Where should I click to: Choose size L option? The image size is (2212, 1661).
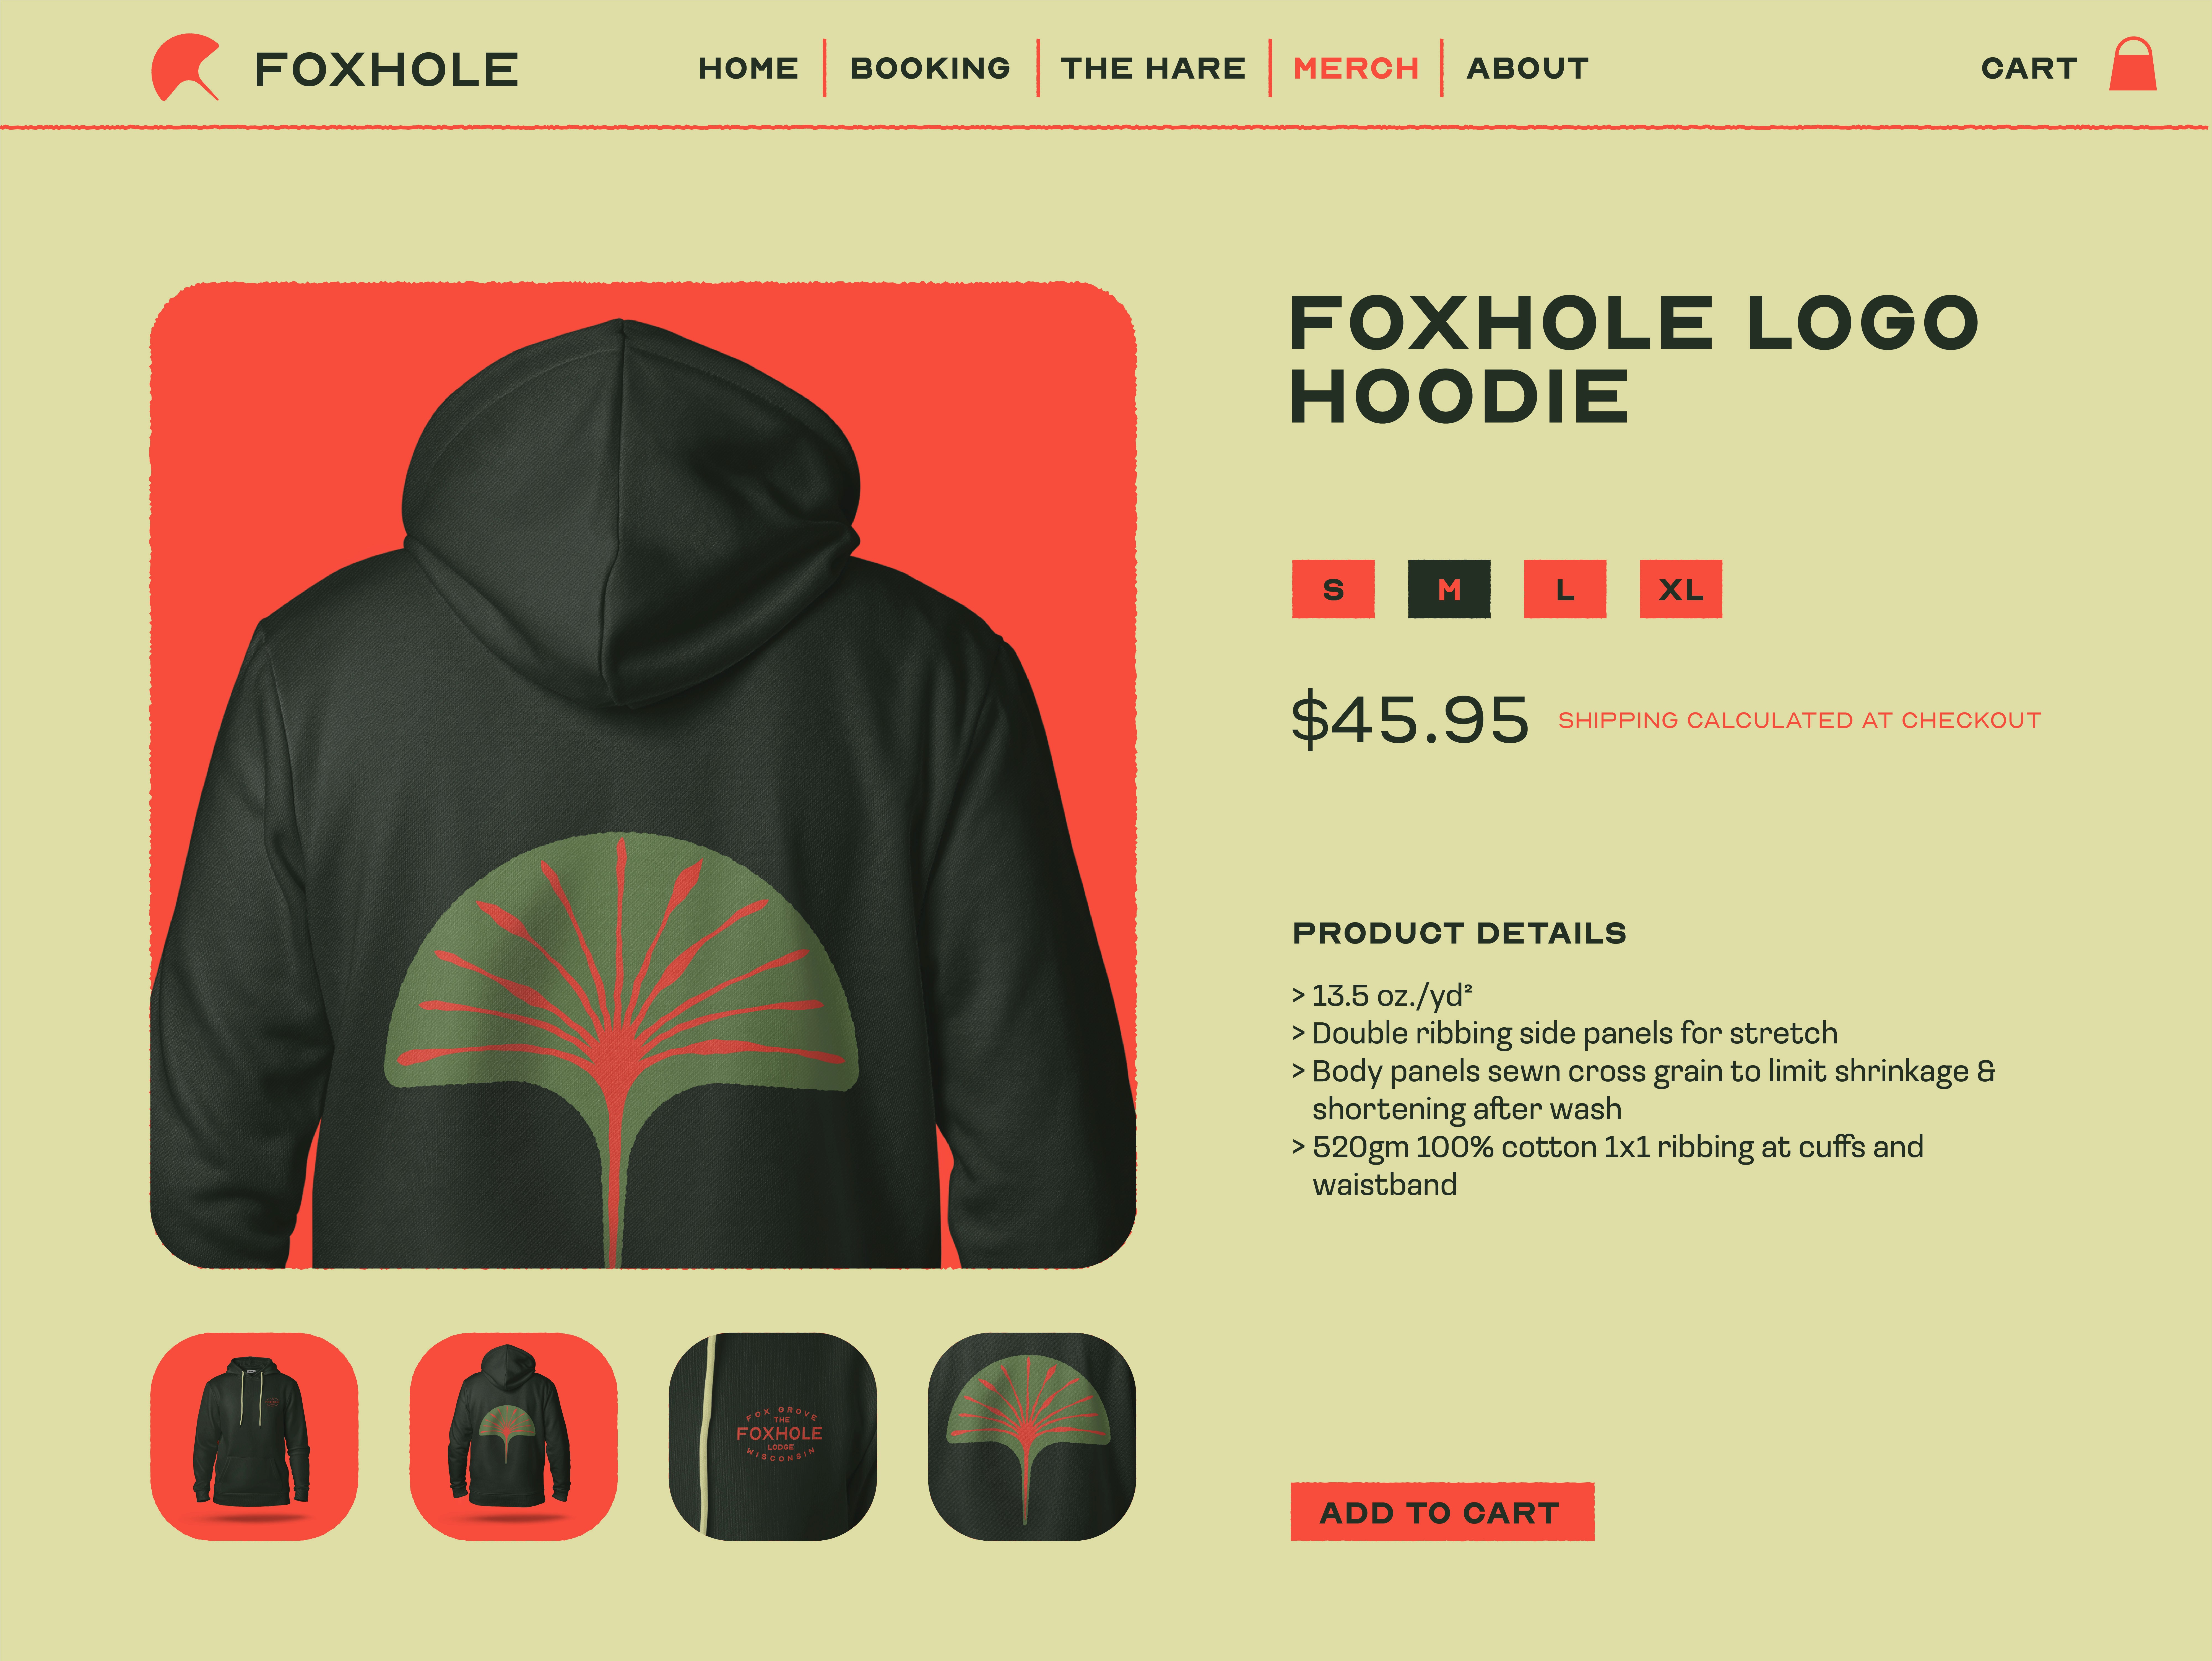point(1565,589)
